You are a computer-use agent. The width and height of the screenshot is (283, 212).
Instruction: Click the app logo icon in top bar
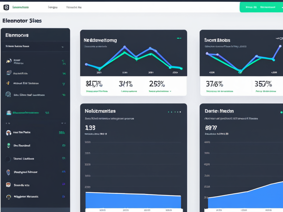click(6, 7)
